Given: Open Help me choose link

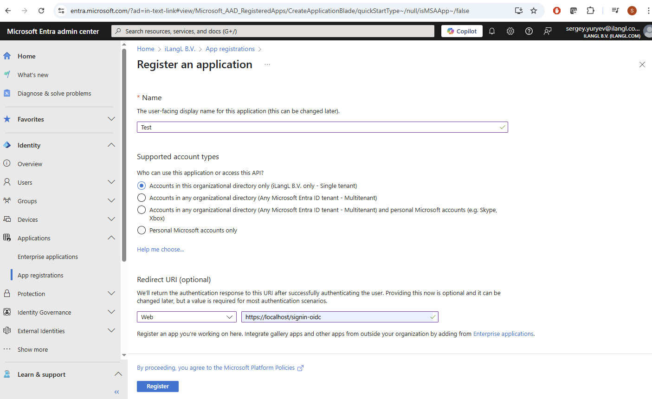Looking at the screenshot, I should pyautogui.click(x=161, y=249).
